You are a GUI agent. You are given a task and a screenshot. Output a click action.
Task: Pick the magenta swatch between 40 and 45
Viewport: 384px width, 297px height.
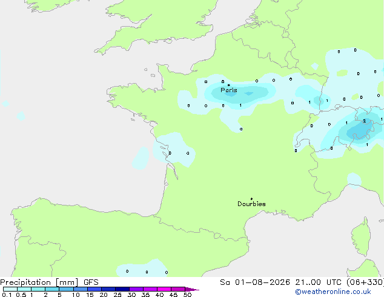(164, 289)
